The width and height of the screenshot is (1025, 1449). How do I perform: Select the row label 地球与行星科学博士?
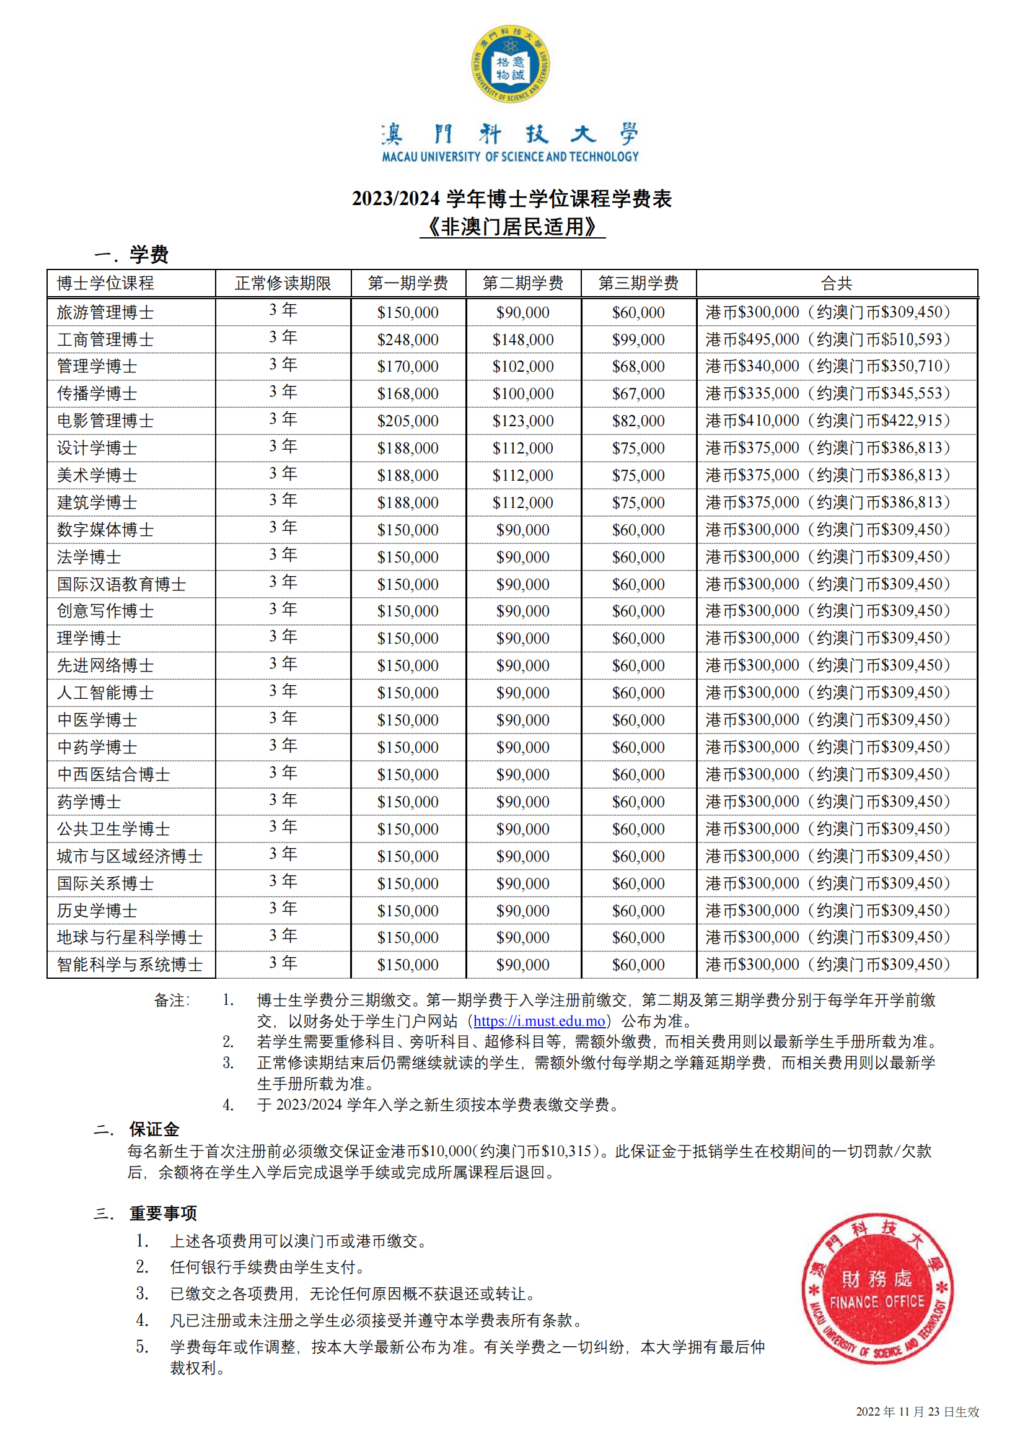130,937
